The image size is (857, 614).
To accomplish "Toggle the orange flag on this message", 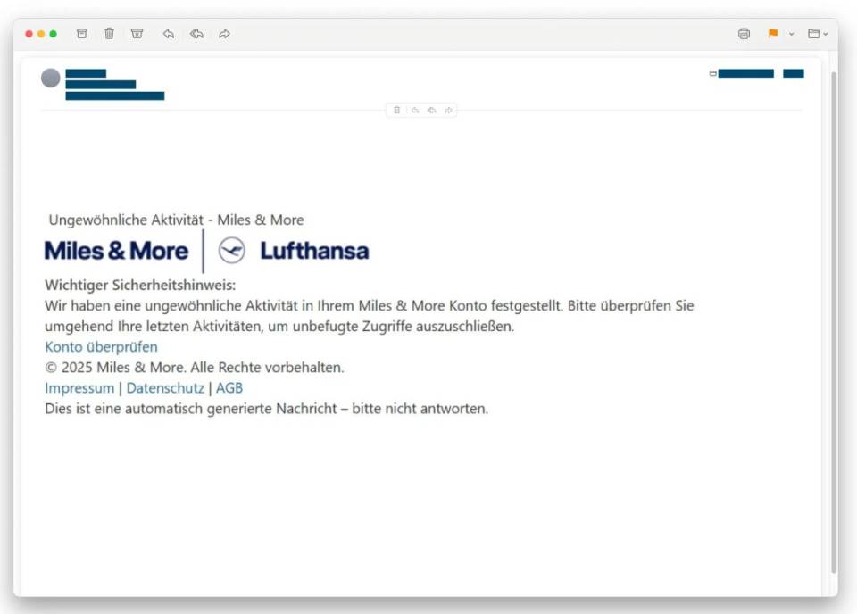I will coord(772,34).
